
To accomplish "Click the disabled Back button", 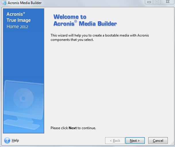I will click(x=115, y=140).
